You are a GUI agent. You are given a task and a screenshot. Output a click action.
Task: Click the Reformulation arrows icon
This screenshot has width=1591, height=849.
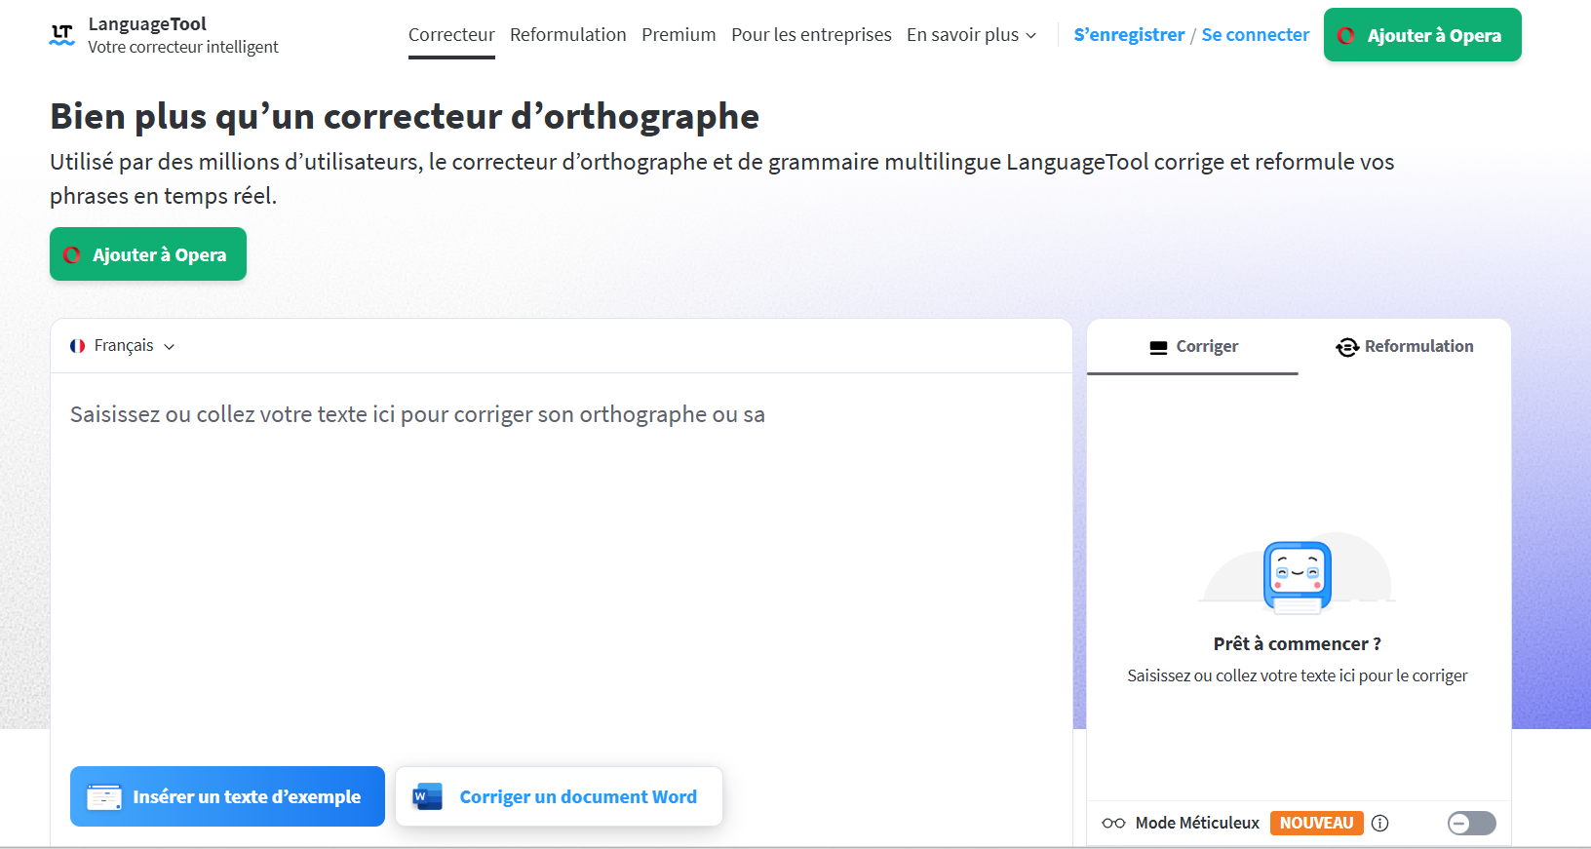1347,347
